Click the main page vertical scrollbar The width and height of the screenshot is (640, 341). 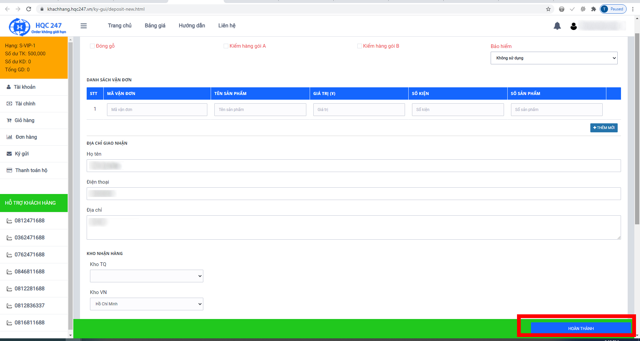pos(637,128)
